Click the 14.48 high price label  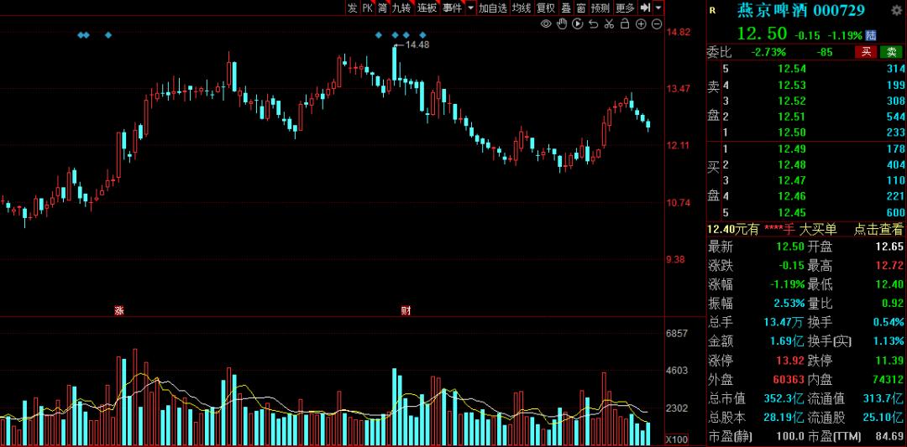(x=417, y=44)
